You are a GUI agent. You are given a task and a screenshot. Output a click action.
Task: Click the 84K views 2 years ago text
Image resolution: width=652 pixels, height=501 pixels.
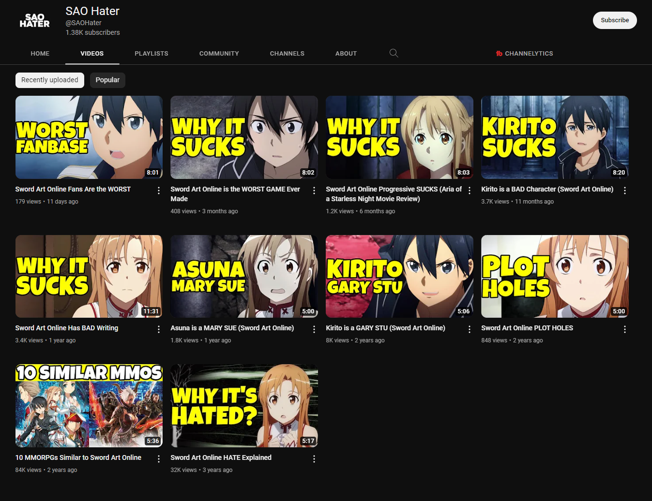coord(46,470)
